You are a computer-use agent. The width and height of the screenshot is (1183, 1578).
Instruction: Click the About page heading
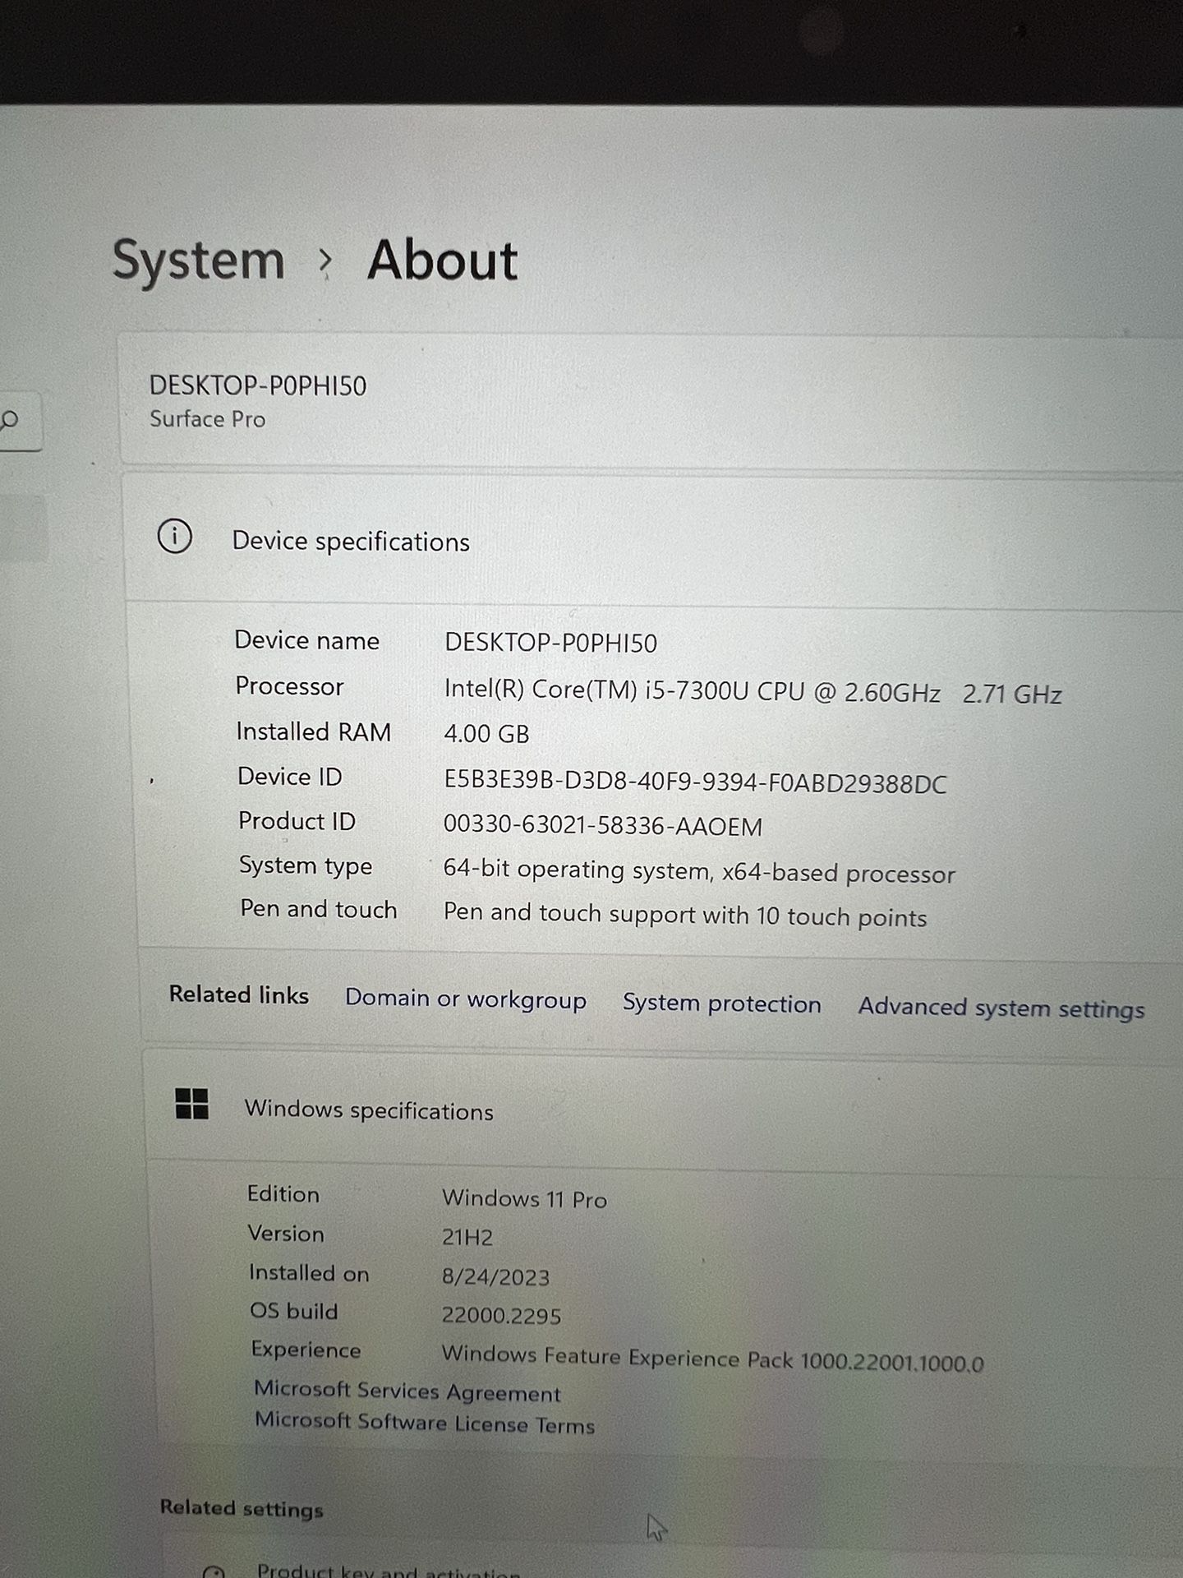442,261
